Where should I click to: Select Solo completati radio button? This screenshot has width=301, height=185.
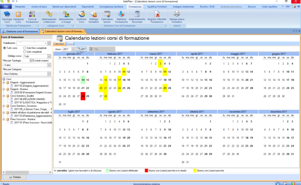coord(25,52)
